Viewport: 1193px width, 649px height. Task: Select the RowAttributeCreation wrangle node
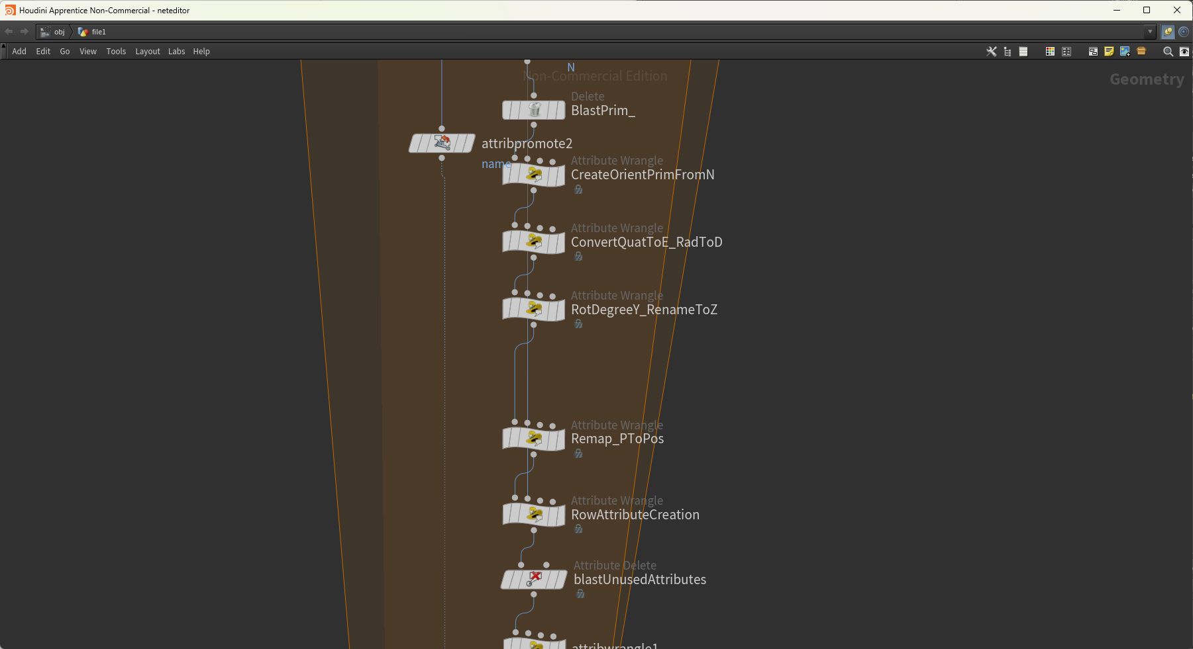(x=534, y=515)
